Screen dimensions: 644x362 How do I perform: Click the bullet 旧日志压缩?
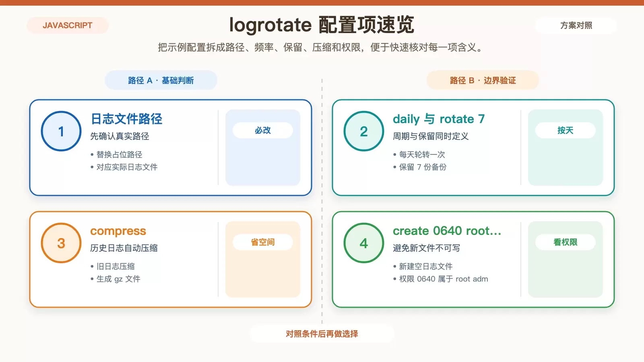113,266
